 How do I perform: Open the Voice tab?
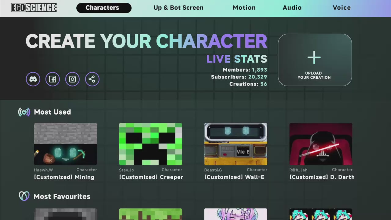coord(342,8)
